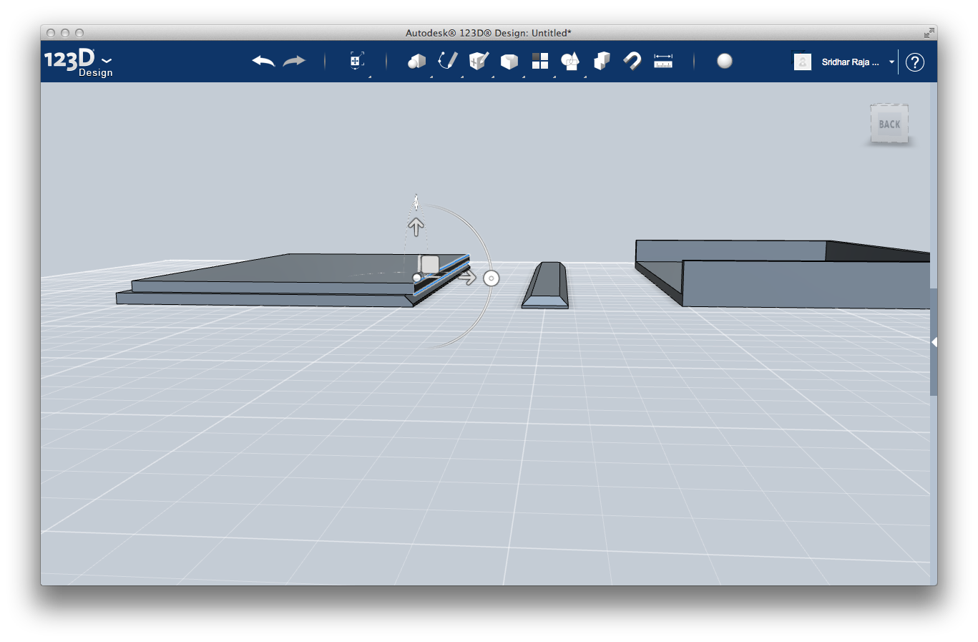Click the upward arrow on the move gizmo
This screenshot has height=642, width=978.
coord(416,225)
